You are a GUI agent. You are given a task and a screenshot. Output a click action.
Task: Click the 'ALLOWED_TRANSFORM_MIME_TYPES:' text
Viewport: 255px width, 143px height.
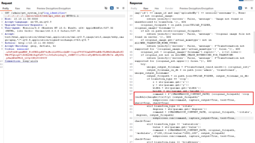[156, 43]
